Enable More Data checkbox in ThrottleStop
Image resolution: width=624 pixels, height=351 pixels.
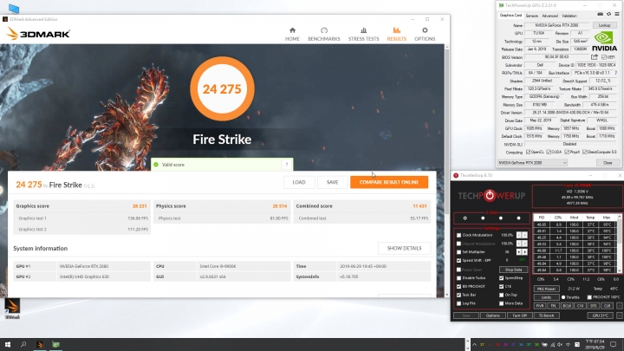click(502, 303)
